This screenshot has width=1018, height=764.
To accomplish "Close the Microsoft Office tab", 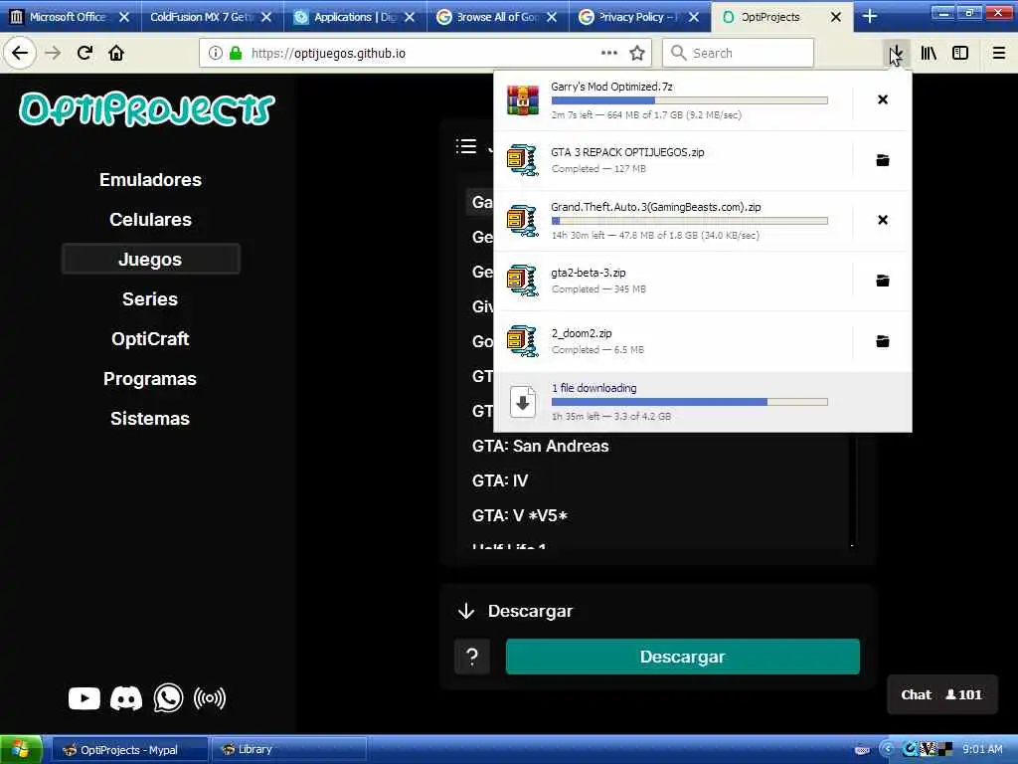I will pyautogui.click(x=124, y=17).
